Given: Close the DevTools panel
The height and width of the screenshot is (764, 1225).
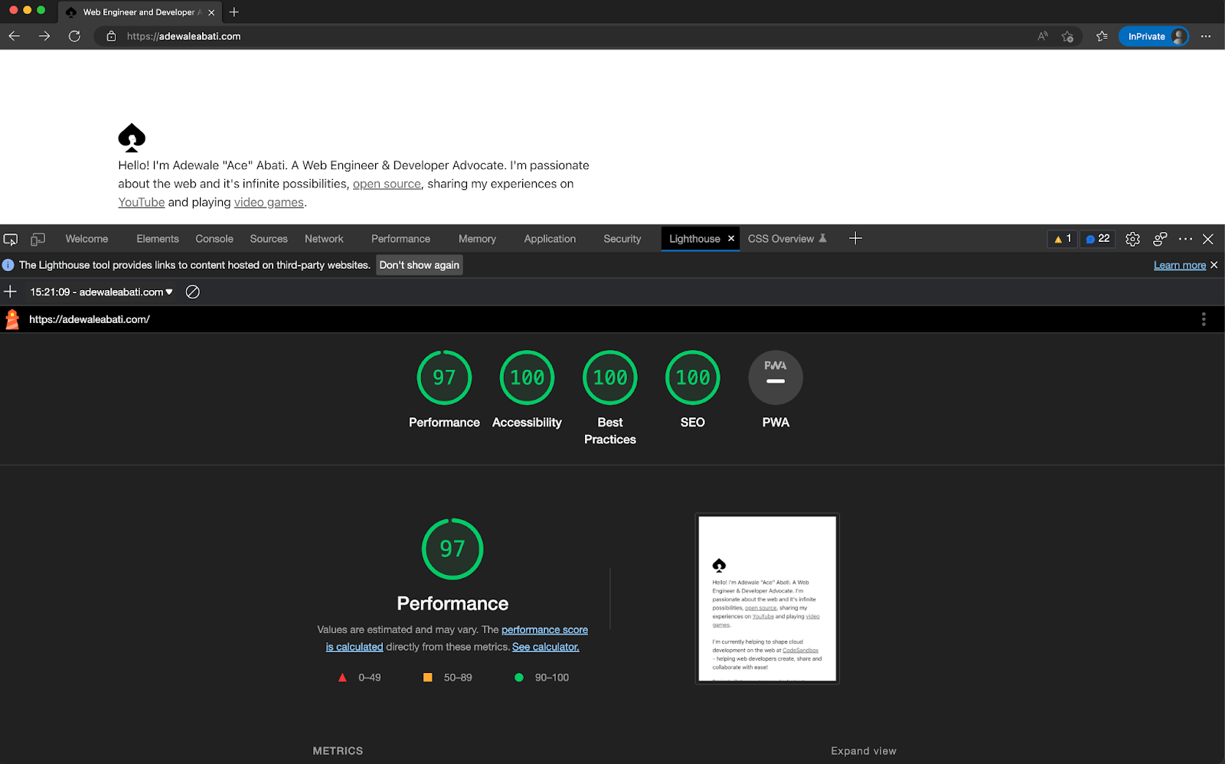Looking at the screenshot, I should (x=1208, y=239).
